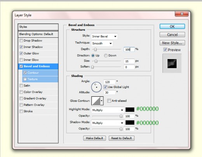Expand the Highlight Mode dropdown
The width and height of the screenshot is (202, 157).
108,110
